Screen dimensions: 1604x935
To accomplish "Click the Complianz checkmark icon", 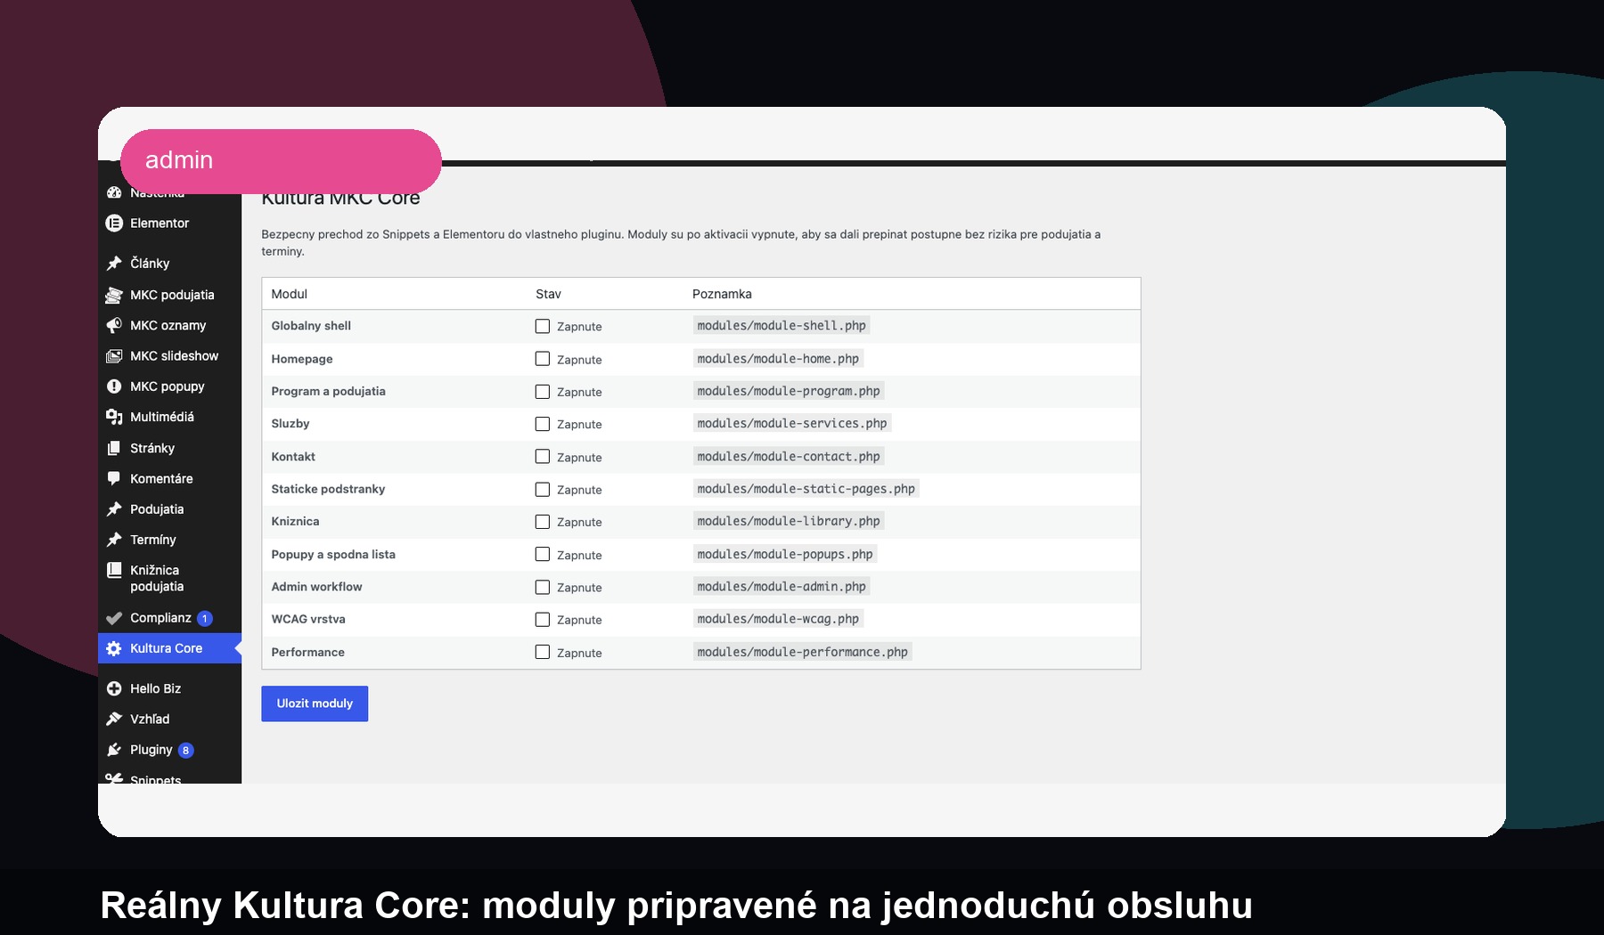I will pyautogui.click(x=114, y=618).
